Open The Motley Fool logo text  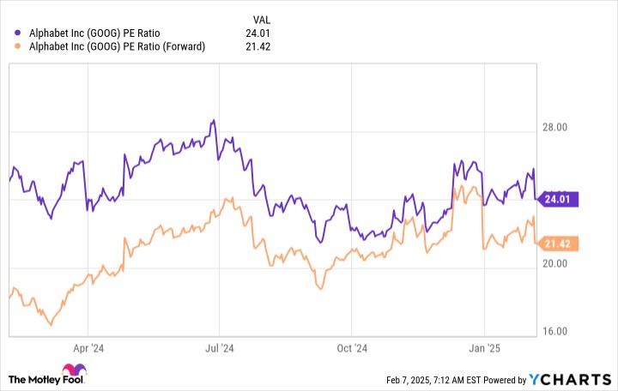click(46, 380)
